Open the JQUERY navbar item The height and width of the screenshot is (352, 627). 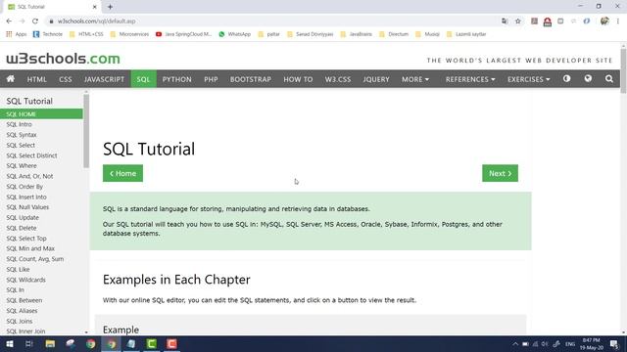pyautogui.click(x=376, y=79)
